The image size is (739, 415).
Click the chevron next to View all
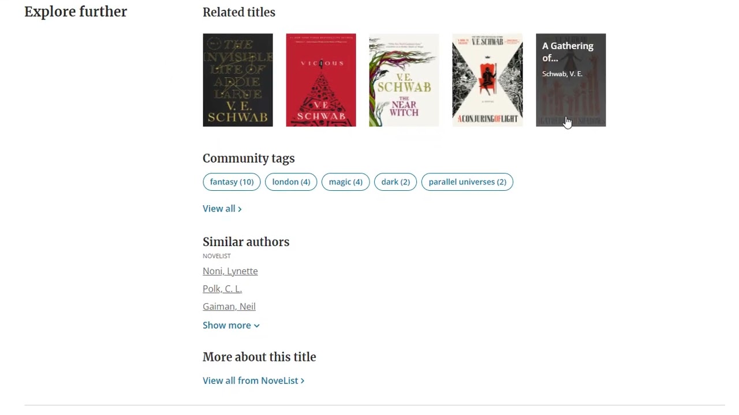(240, 209)
